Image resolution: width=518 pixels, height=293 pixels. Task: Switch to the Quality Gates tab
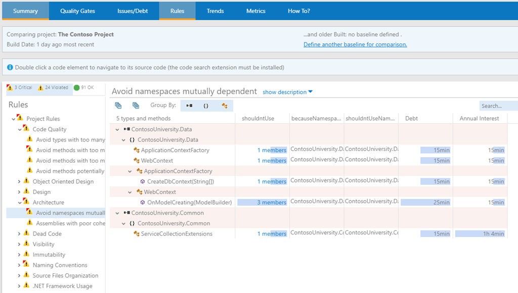point(77,11)
